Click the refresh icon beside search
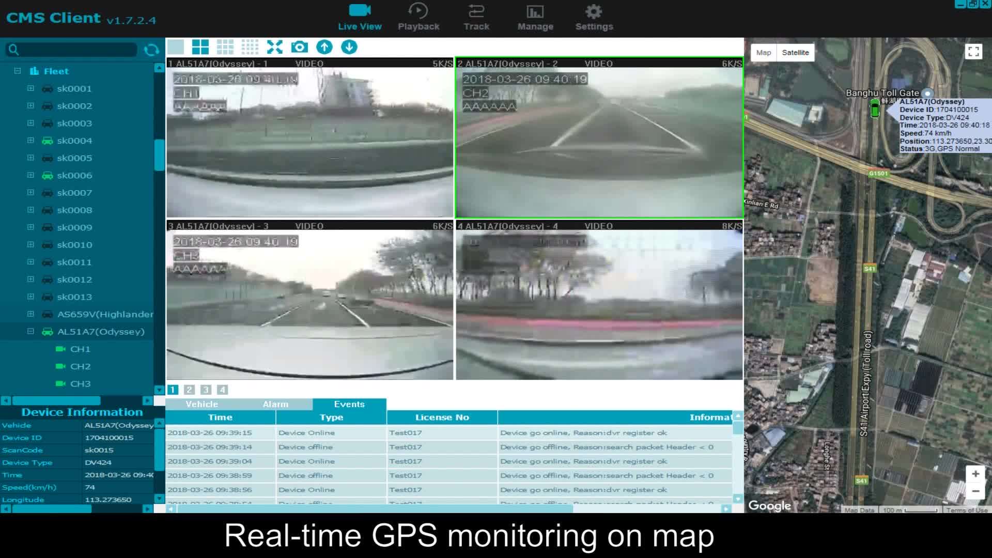The width and height of the screenshot is (992, 558). pyautogui.click(x=151, y=50)
